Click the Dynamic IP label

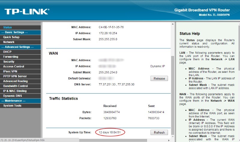158,66
